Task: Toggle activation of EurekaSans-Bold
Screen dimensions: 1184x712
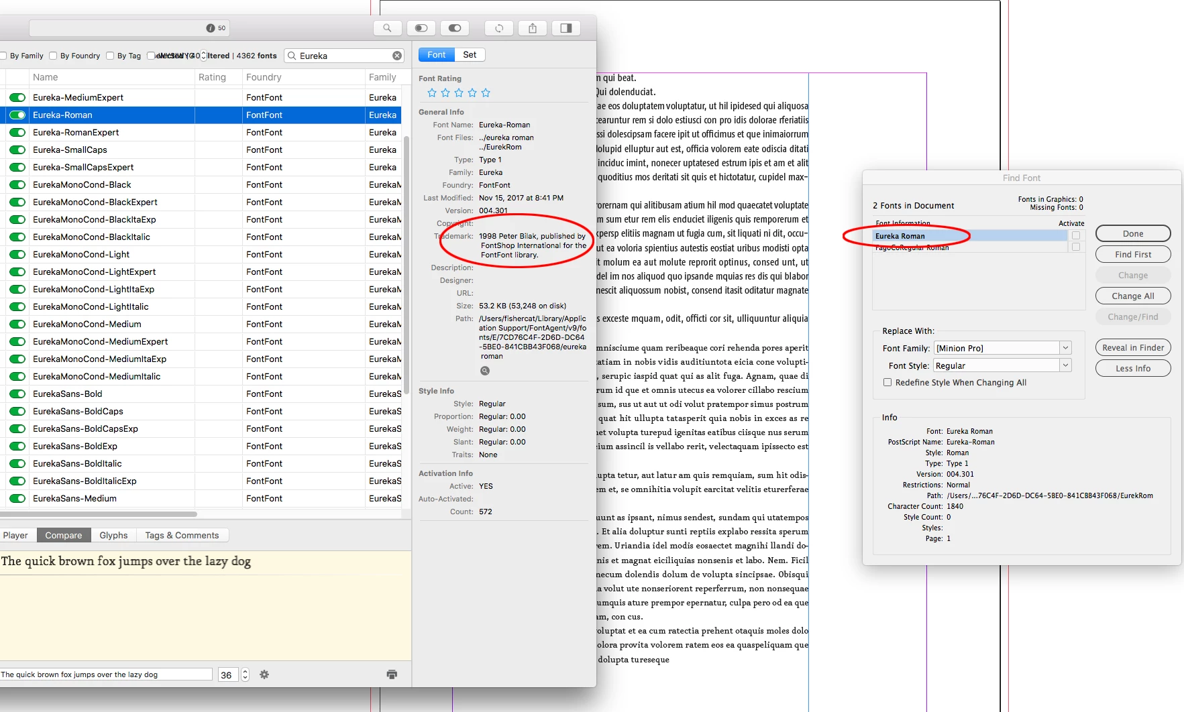Action: point(17,394)
